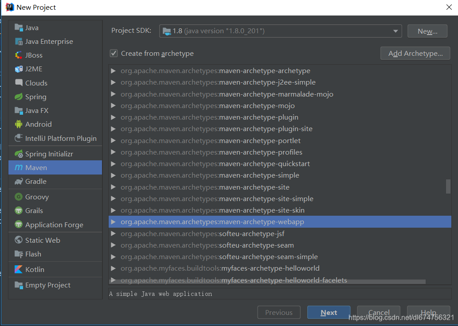
Task: Pick the Groovy G icon
Action: [x=19, y=197]
